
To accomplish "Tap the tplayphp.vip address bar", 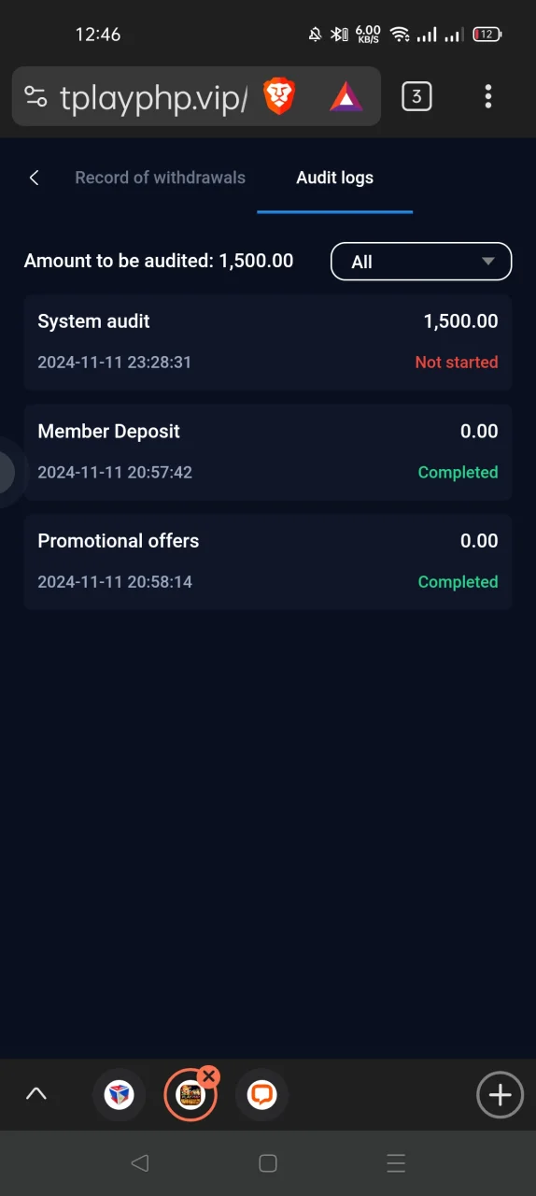I will pyautogui.click(x=154, y=96).
